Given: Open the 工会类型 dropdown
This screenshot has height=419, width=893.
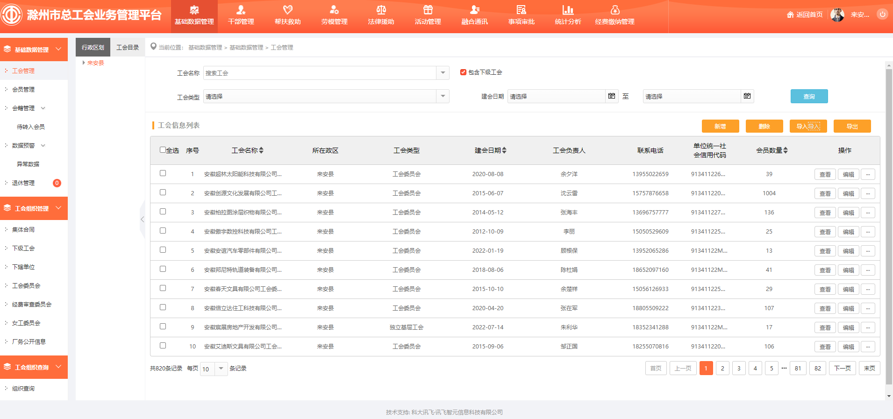Looking at the screenshot, I should (443, 96).
